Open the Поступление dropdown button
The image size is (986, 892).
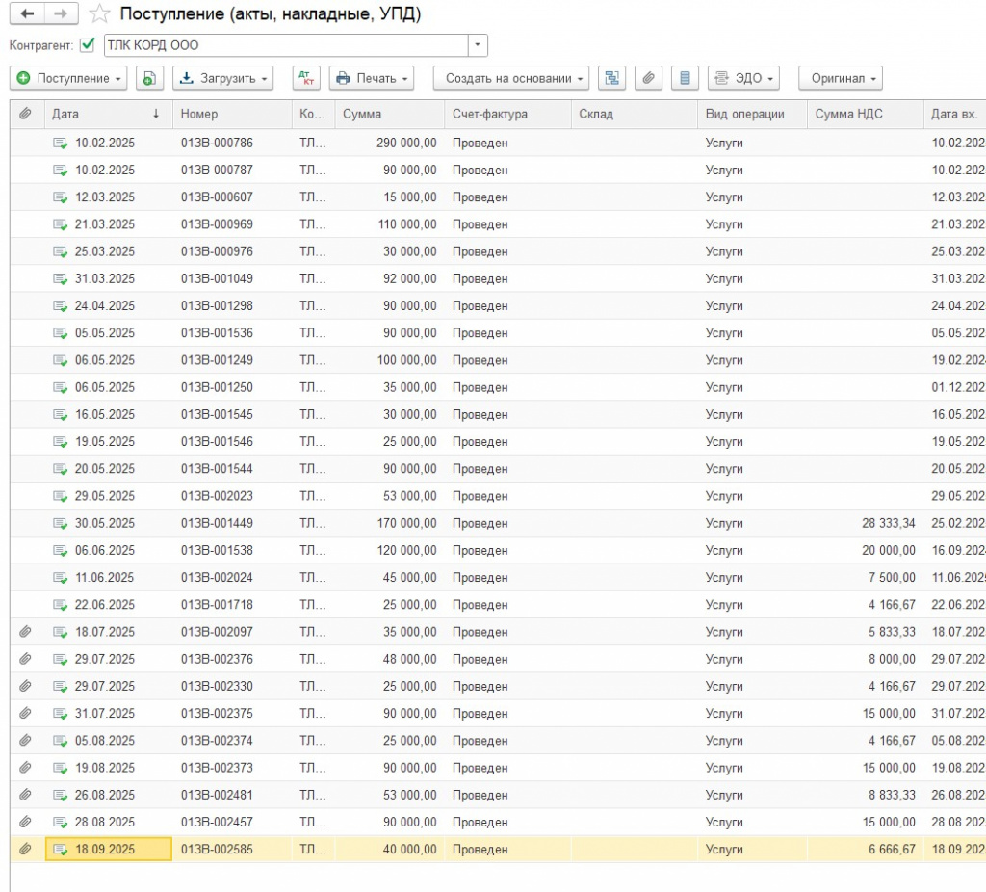click(x=68, y=78)
